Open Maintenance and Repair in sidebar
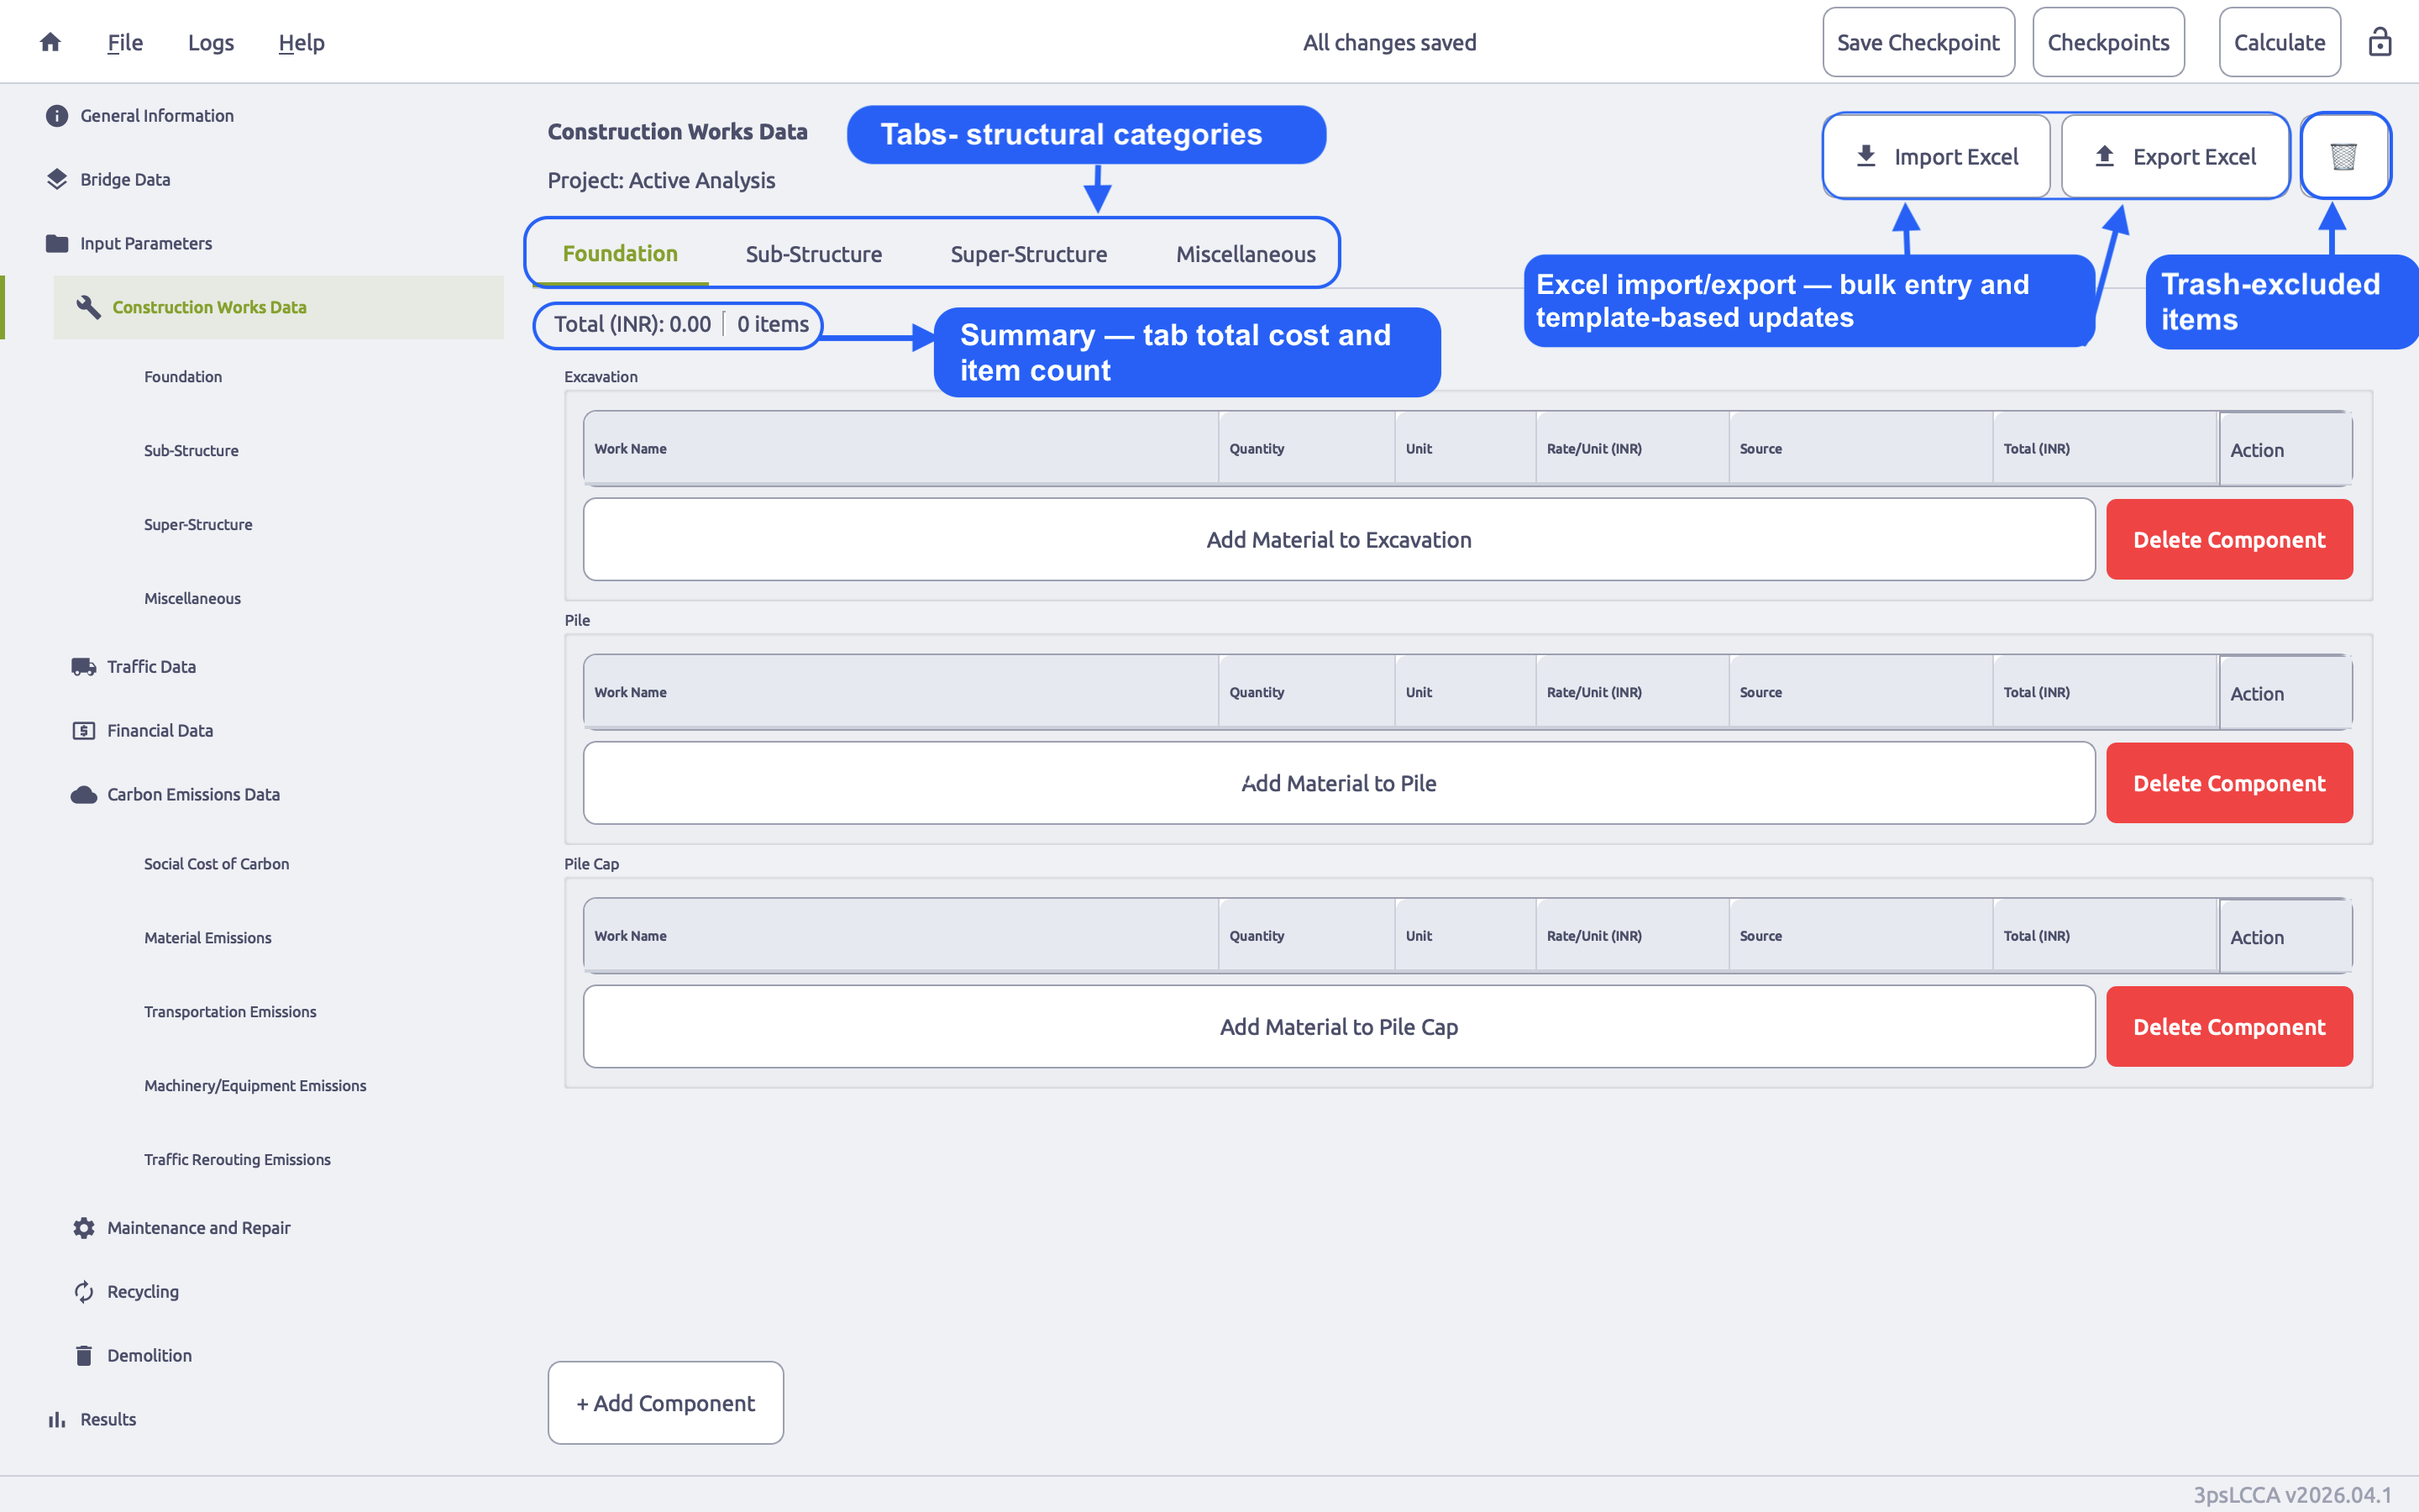Viewport: 2419px width, 1512px height. pos(199,1228)
